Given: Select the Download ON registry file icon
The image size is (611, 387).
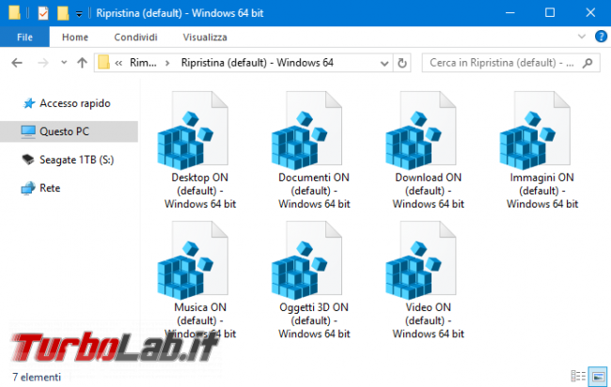Looking at the screenshot, I should tap(421, 130).
